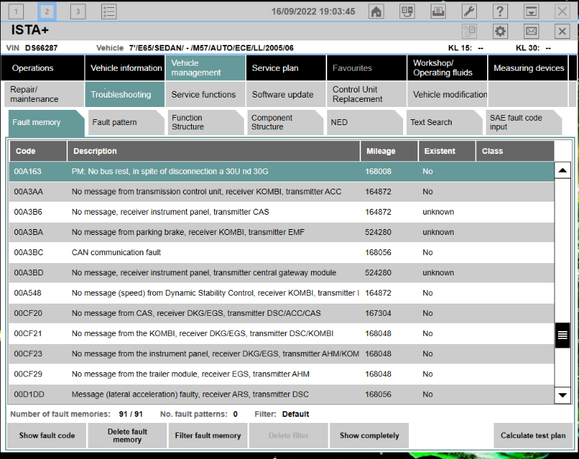Select fault row 00CF21
This screenshot has width=579, height=459.
pyautogui.click(x=282, y=334)
